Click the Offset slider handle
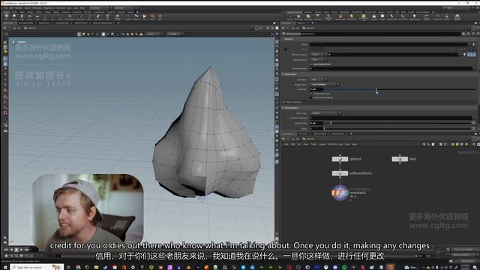Image resolution: width=480 pixels, height=270 pixels. [324, 128]
